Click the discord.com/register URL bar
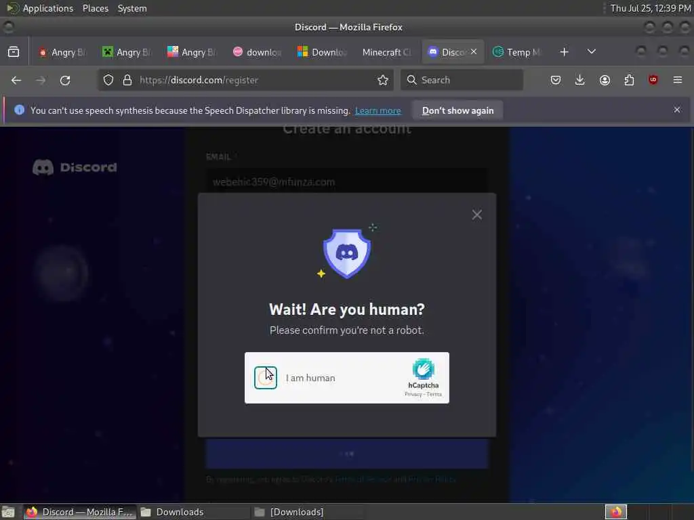Image resolution: width=694 pixels, height=520 pixels. tap(245, 80)
